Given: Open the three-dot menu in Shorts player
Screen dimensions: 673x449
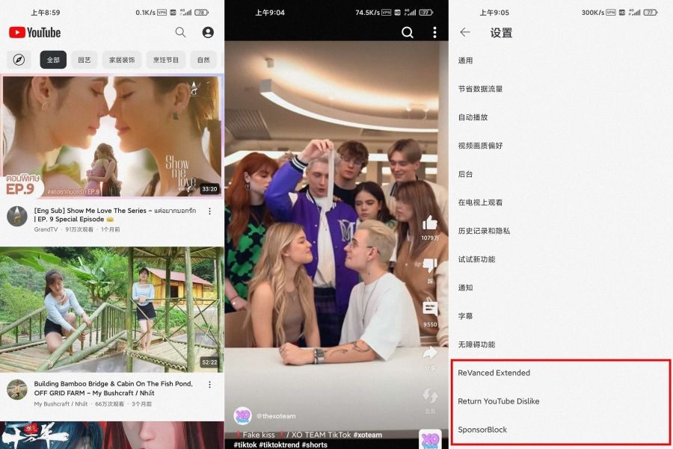Looking at the screenshot, I should click(434, 32).
